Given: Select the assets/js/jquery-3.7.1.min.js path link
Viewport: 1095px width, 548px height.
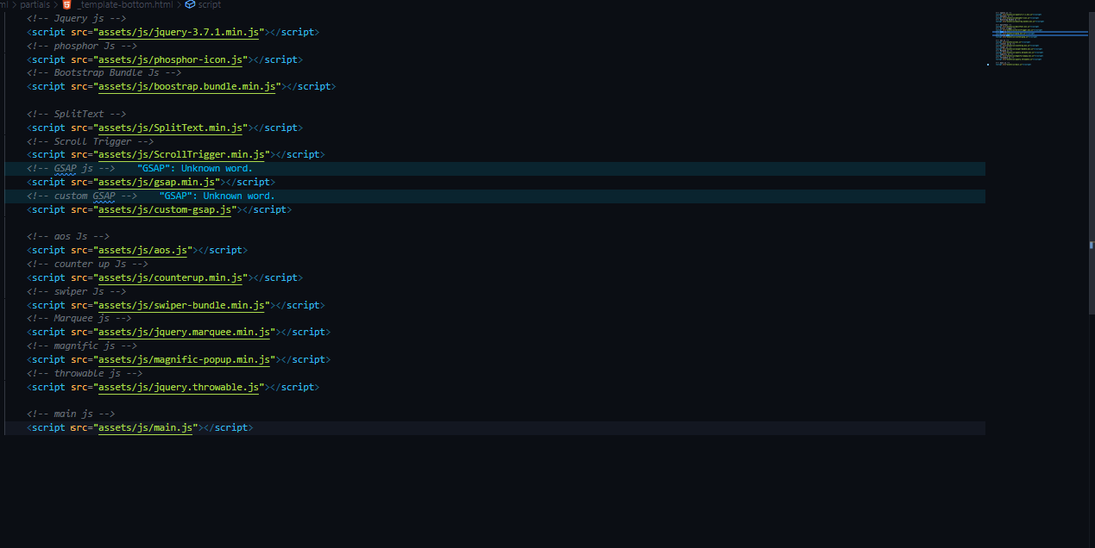Looking at the screenshot, I should click(x=179, y=32).
